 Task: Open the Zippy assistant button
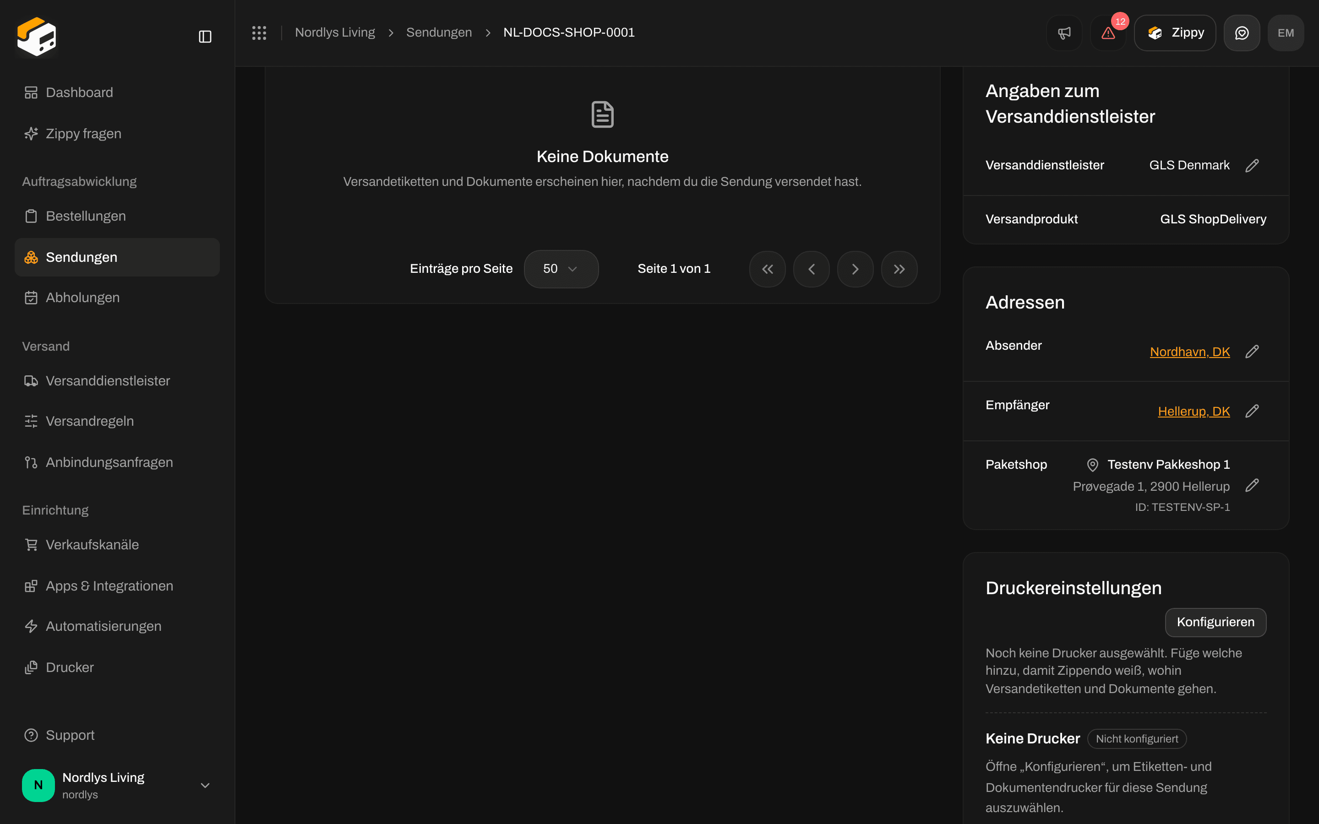coord(1175,33)
